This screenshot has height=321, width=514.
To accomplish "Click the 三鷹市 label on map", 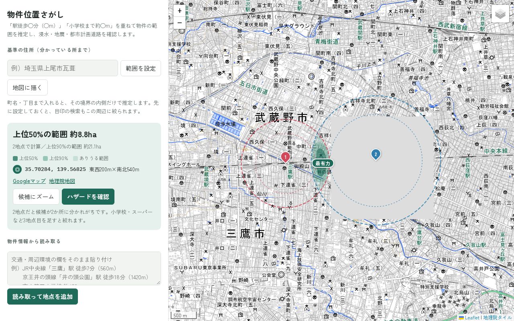I will (x=246, y=234).
